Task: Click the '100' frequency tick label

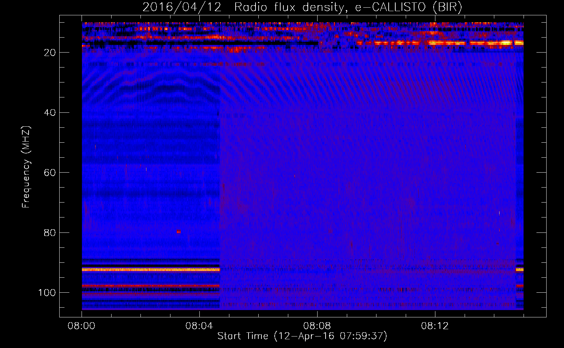Action: (x=47, y=293)
